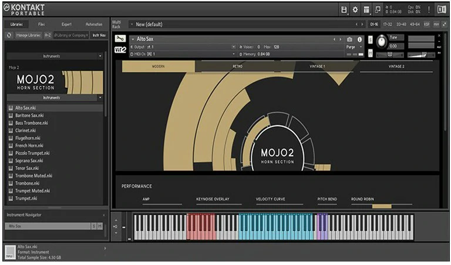The width and height of the screenshot is (451, 265).
Task: Click the next instrument arrow in Alto Sax header
Action: coord(340,39)
